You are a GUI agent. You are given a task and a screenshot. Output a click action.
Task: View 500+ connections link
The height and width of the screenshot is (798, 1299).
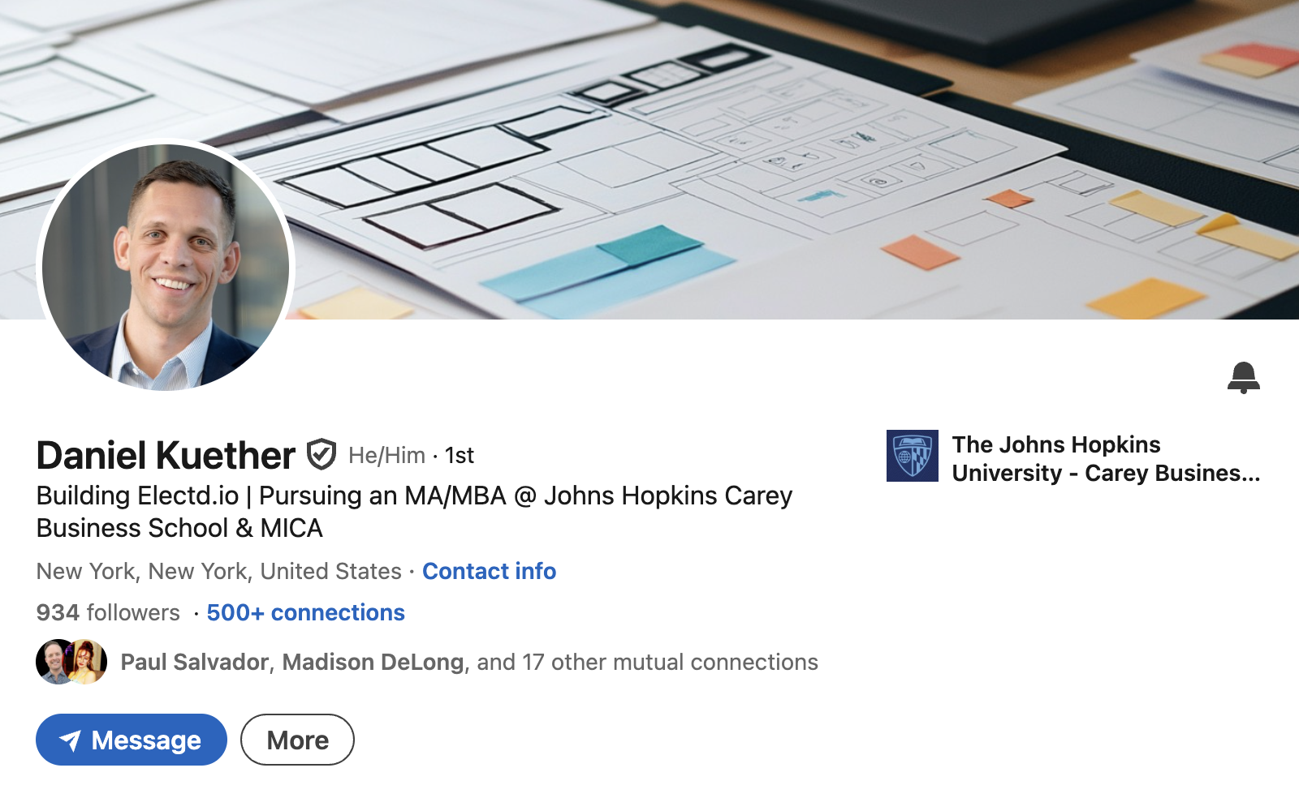pyautogui.click(x=305, y=612)
